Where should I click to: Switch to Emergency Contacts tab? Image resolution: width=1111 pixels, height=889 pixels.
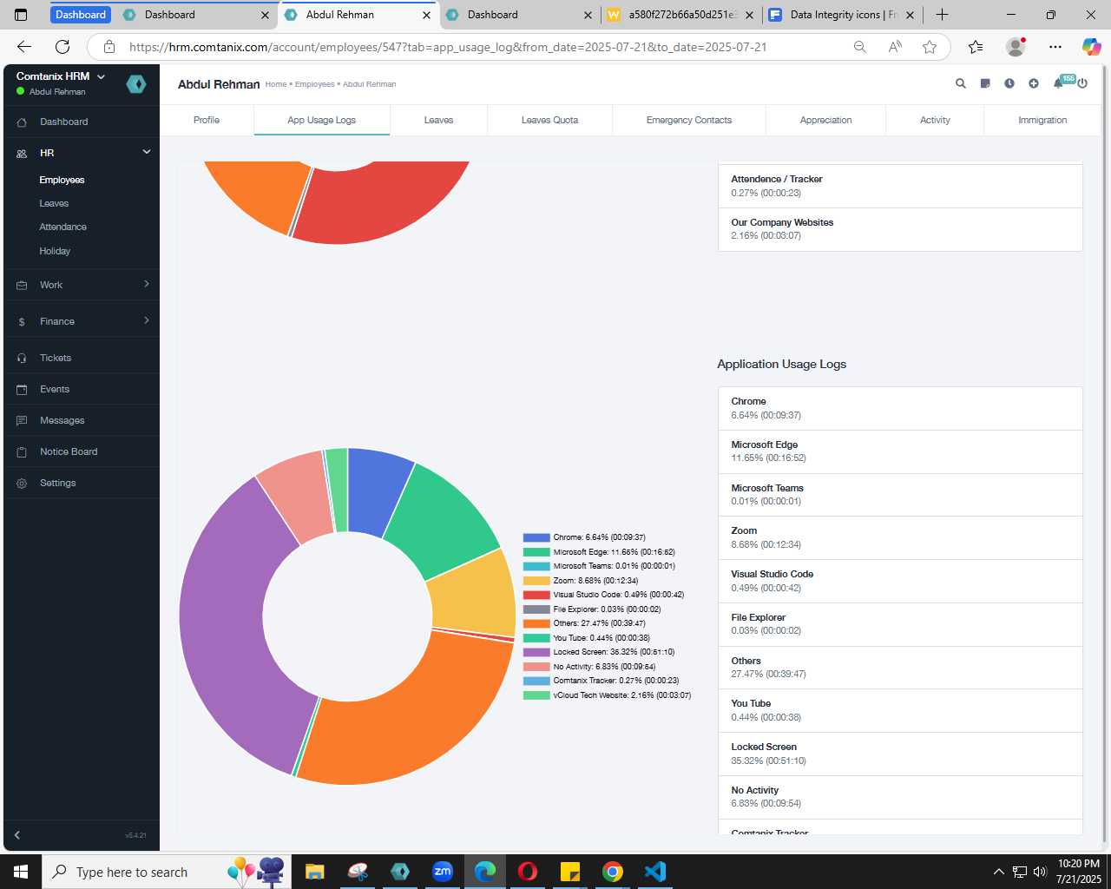point(689,120)
